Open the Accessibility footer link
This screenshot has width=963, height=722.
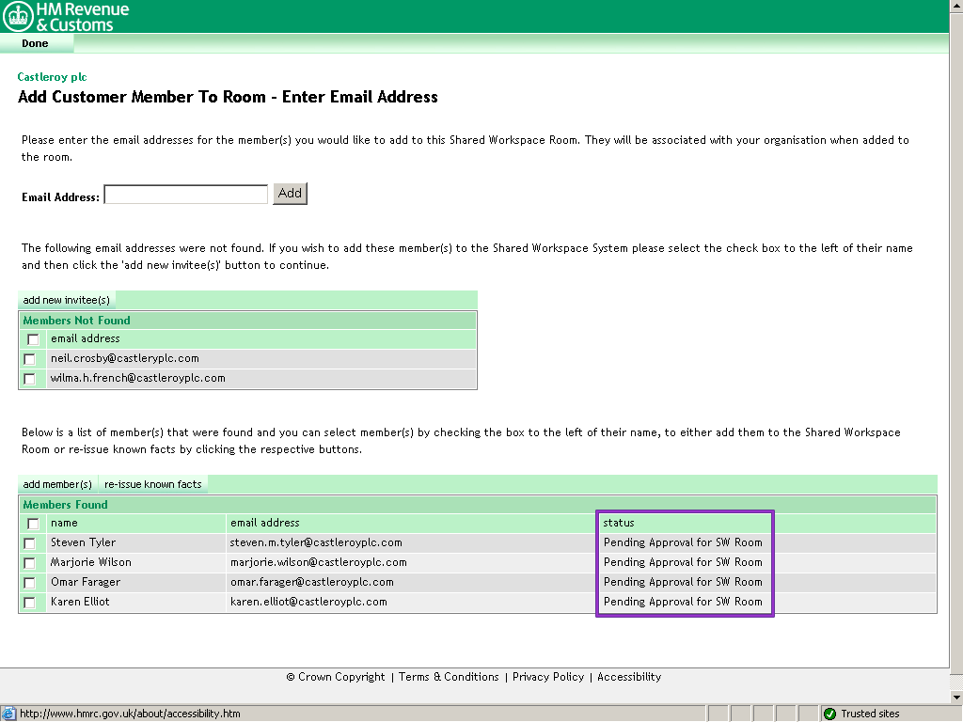[x=629, y=677]
